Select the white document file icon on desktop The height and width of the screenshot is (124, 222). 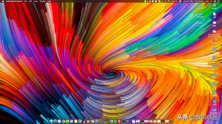pyautogui.click(x=214, y=14)
